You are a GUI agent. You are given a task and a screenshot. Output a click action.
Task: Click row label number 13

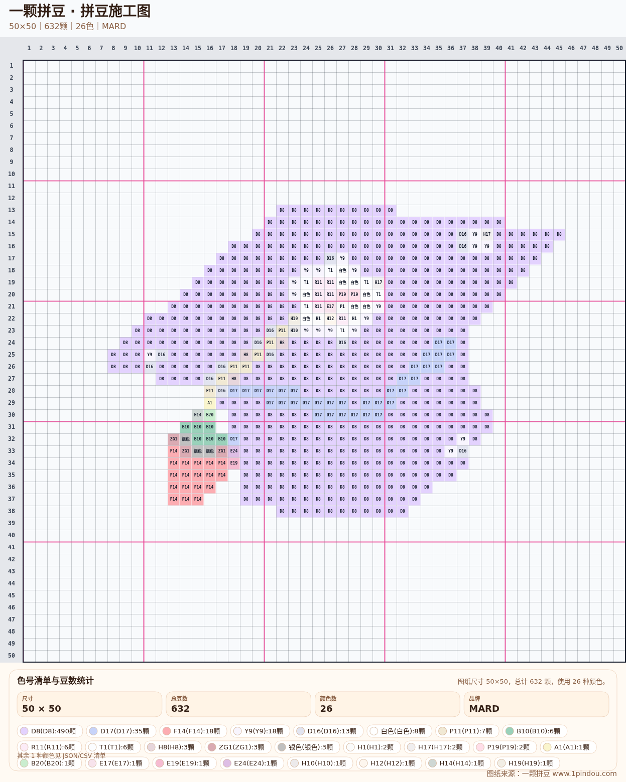12,210
